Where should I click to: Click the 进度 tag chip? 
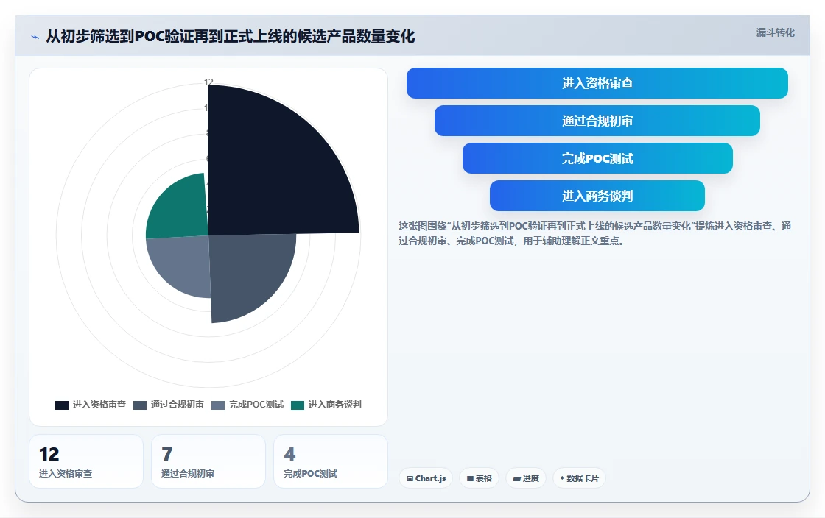526,478
